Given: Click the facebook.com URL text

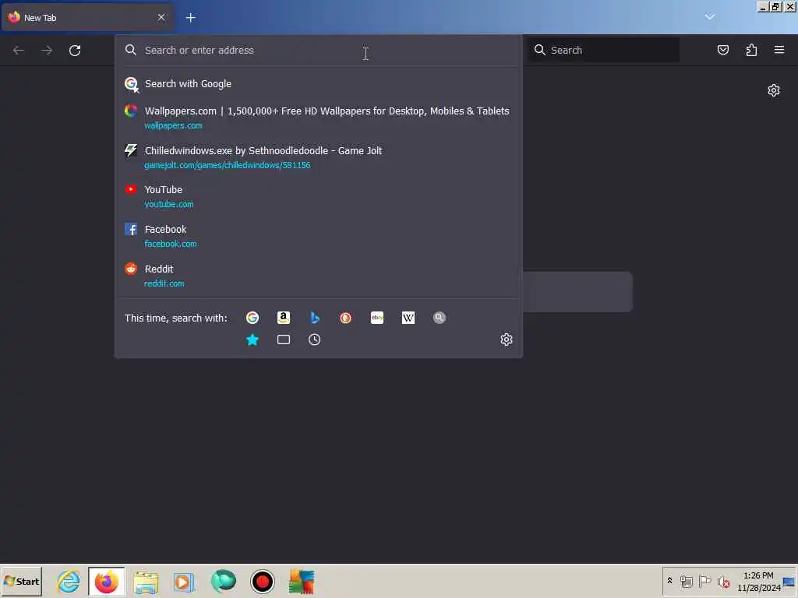Looking at the screenshot, I should click(x=170, y=244).
